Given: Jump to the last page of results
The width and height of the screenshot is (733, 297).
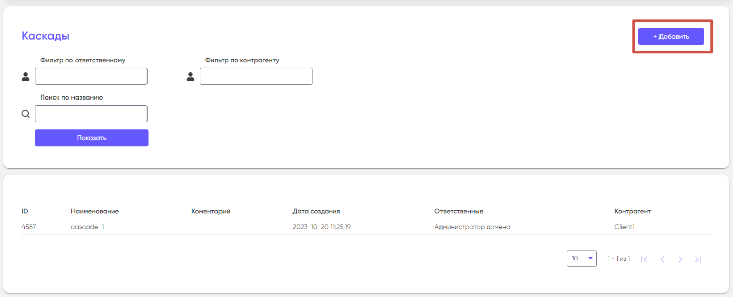Looking at the screenshot, I should click(x=698, y=259).
